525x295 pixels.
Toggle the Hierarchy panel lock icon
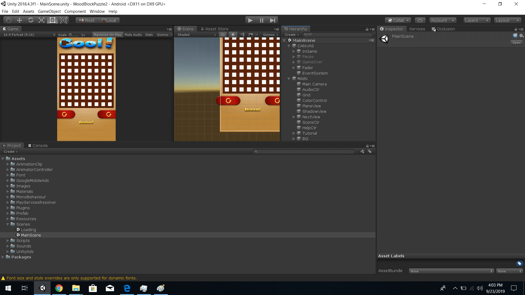pyautogui.click(x=367, y=29)
